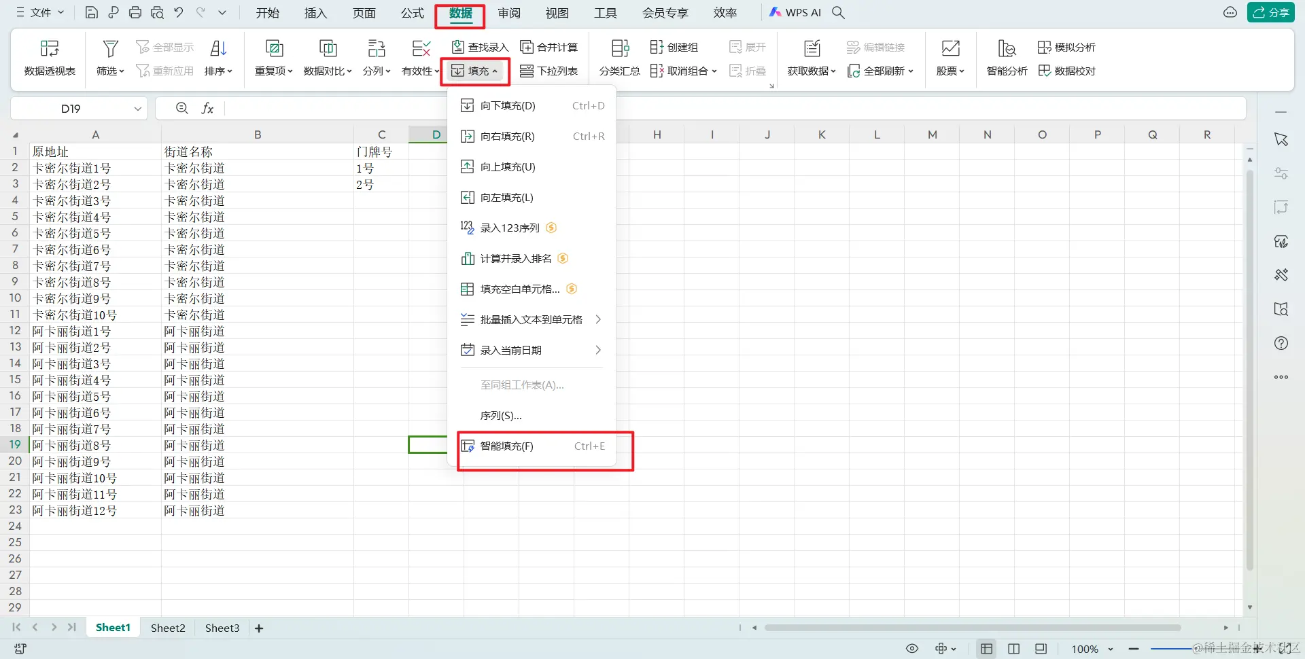Click the Undo arrow icon

tap(179, 12)
